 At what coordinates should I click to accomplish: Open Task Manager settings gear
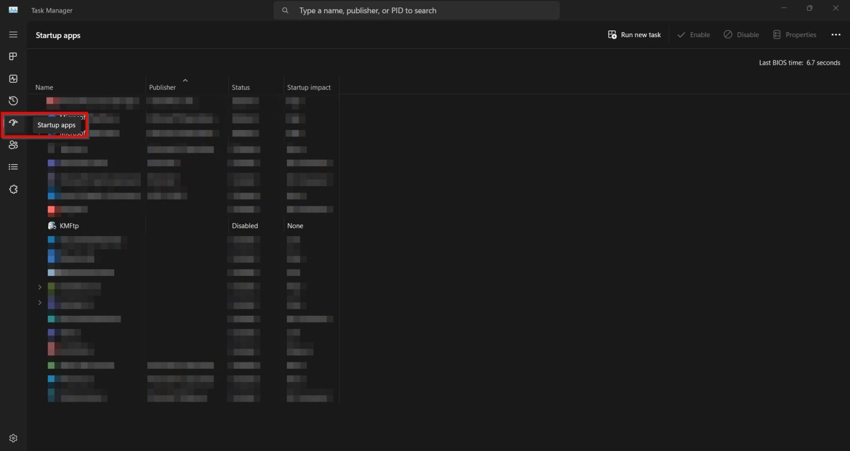point(13,438)
